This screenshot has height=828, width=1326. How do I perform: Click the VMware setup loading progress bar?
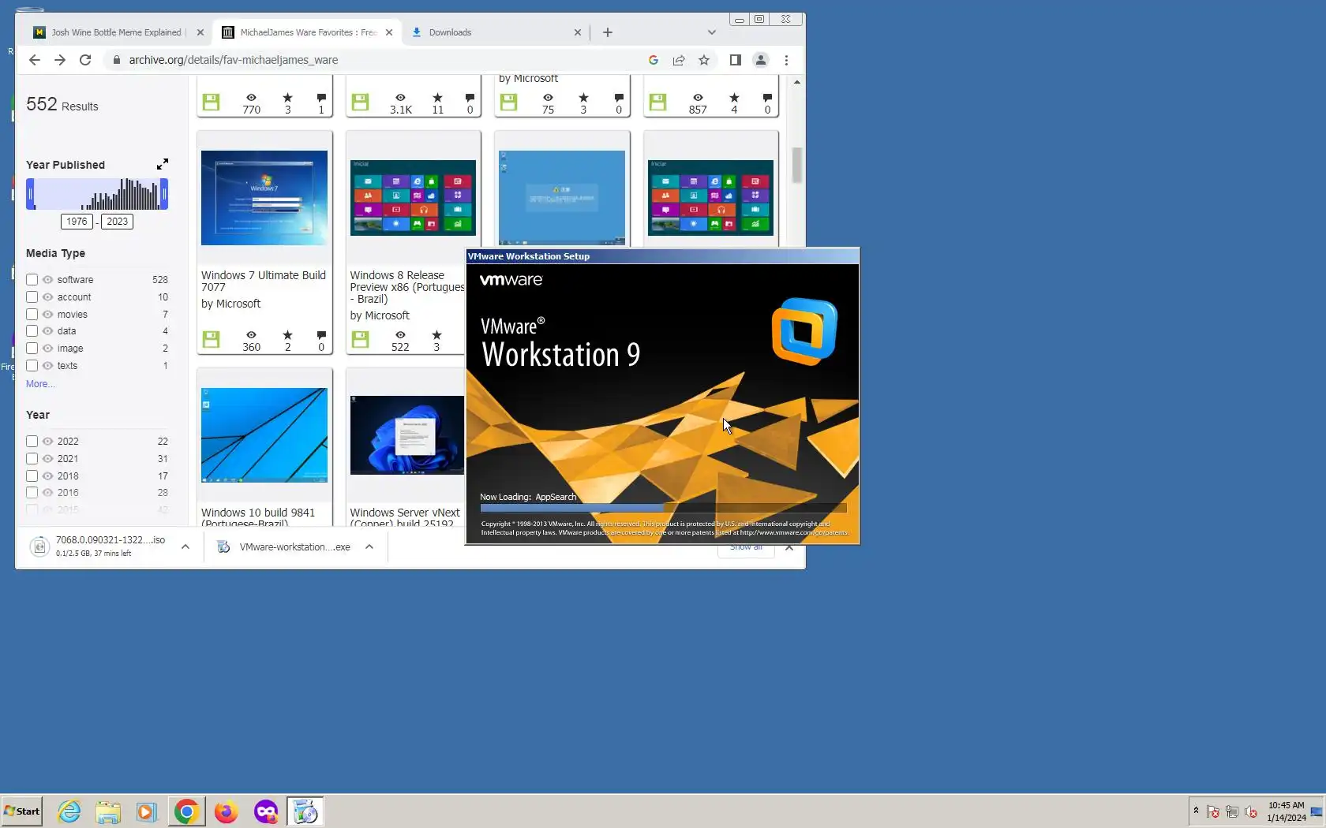click(663, 509)
